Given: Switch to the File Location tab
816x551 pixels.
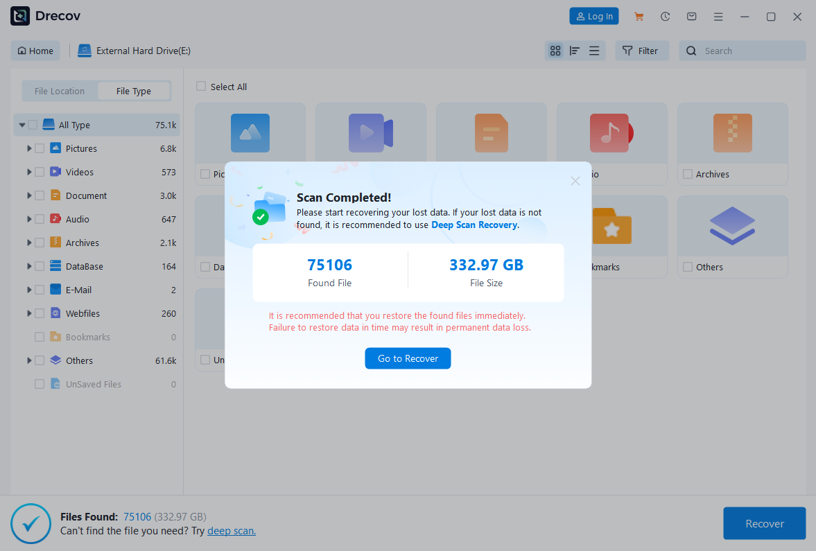Looking at the screenshot, I should pos(59,91).
